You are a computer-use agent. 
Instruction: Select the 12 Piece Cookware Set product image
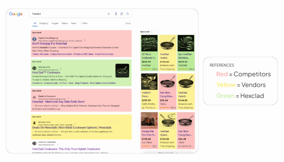point(149,43)
